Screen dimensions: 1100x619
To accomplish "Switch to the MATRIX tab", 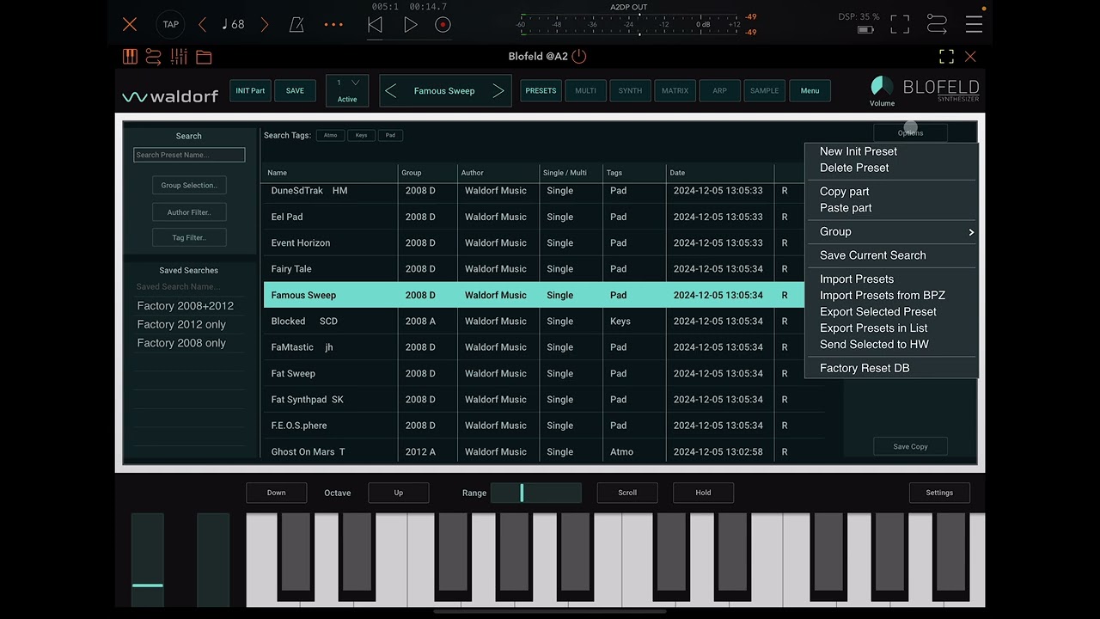I will [675, 90].
